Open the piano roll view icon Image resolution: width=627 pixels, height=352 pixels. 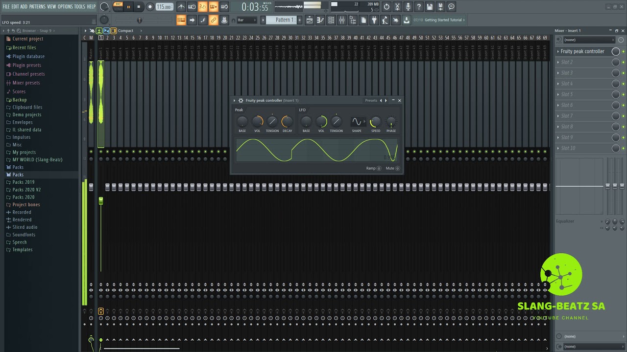click(320, 20)
